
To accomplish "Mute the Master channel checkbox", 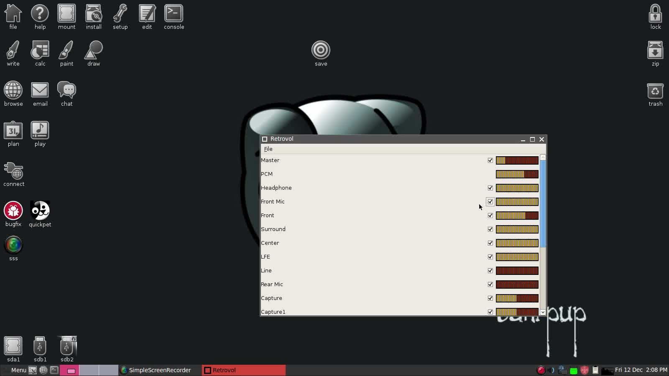I will (x=490, y=160).
